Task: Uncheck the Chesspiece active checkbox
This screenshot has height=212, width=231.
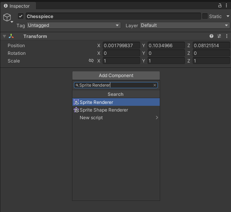Action: pos(21,16)
